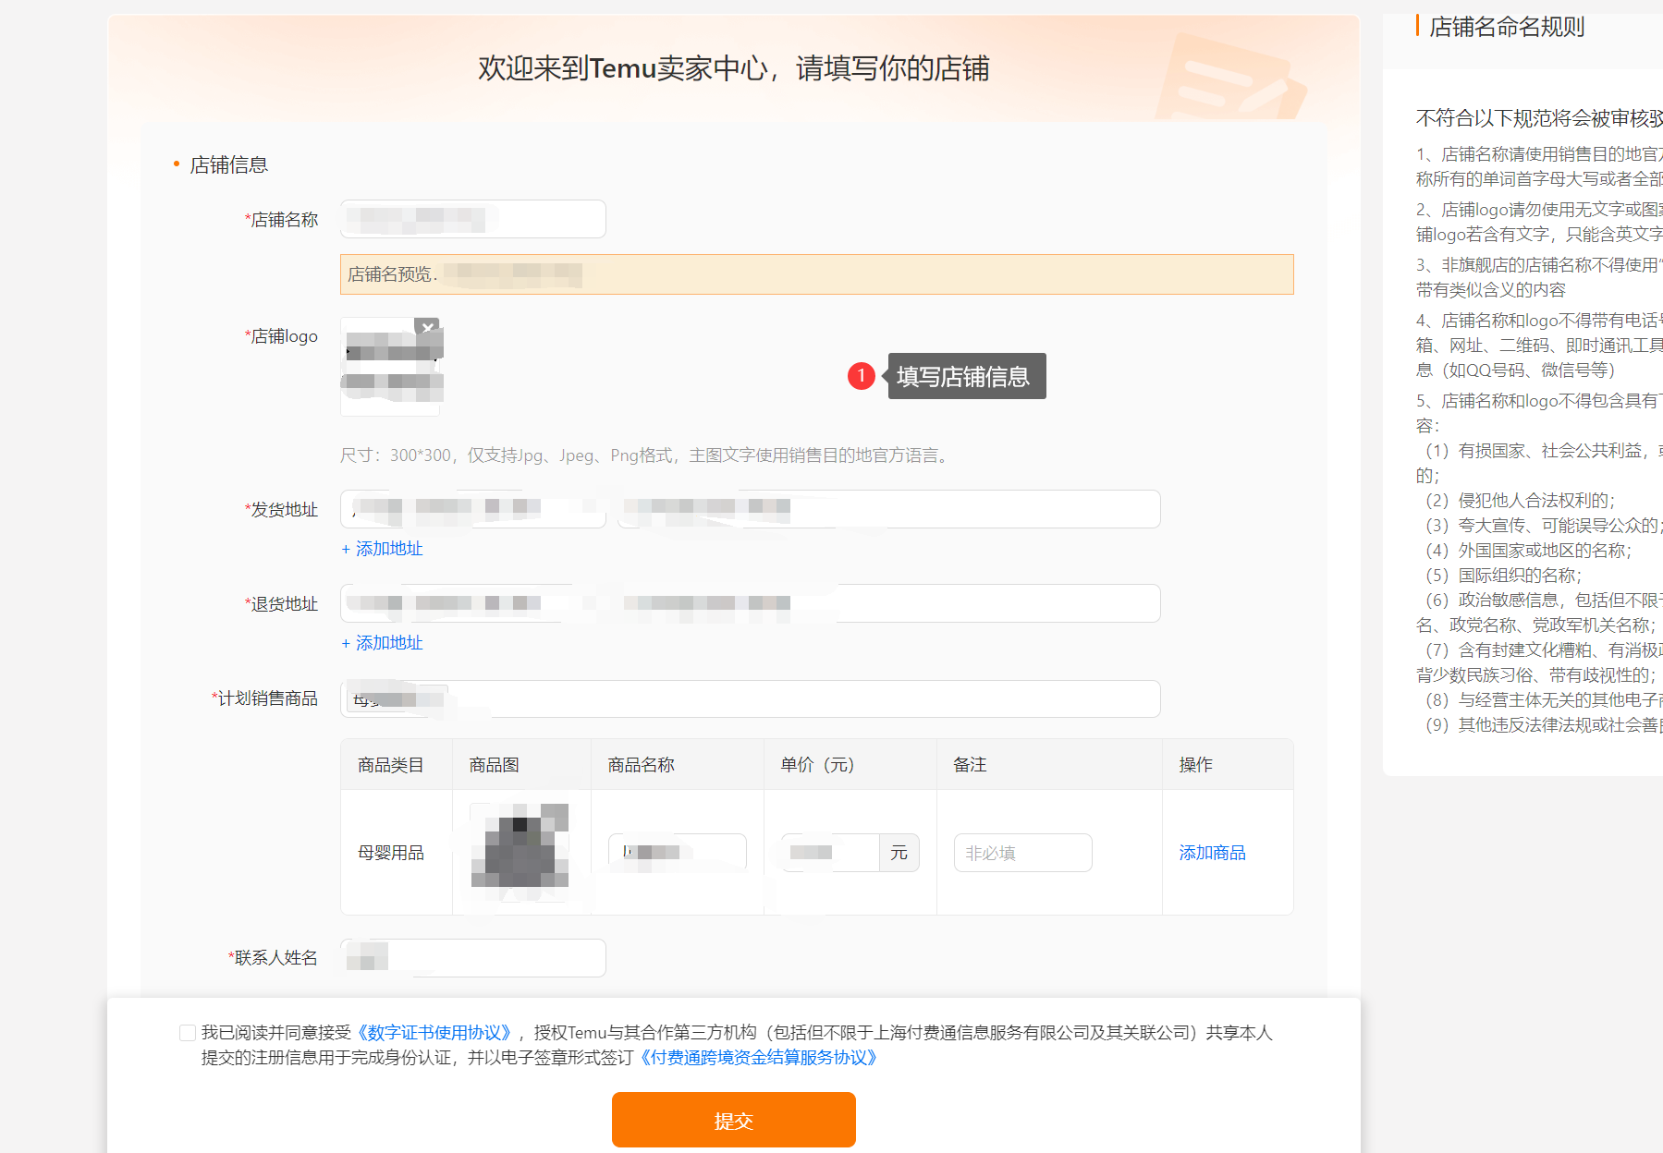Open the 计划销售商品 category selector
Image resolution: width=1663 pixels, height=1153 pixels.
click(751, 698)
